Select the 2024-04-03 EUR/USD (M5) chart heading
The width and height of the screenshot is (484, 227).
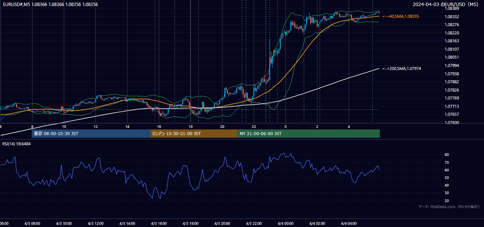click(x=446, y=5)
